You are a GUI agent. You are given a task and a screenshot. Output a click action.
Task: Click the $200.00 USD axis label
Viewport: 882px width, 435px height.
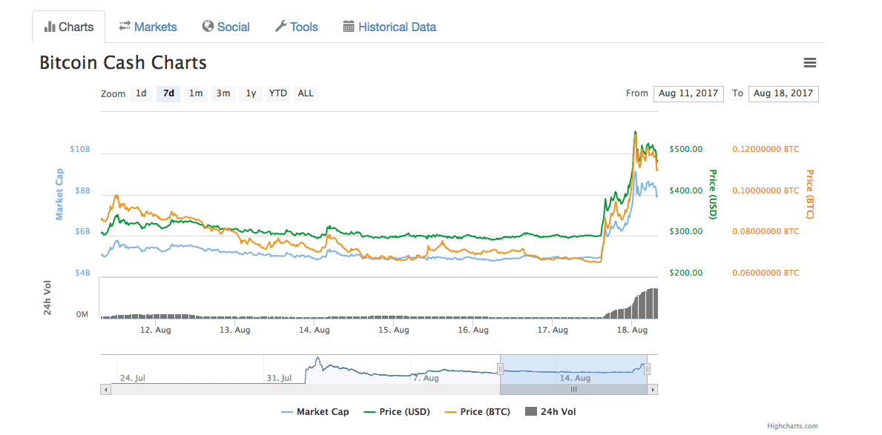[686, 273]
